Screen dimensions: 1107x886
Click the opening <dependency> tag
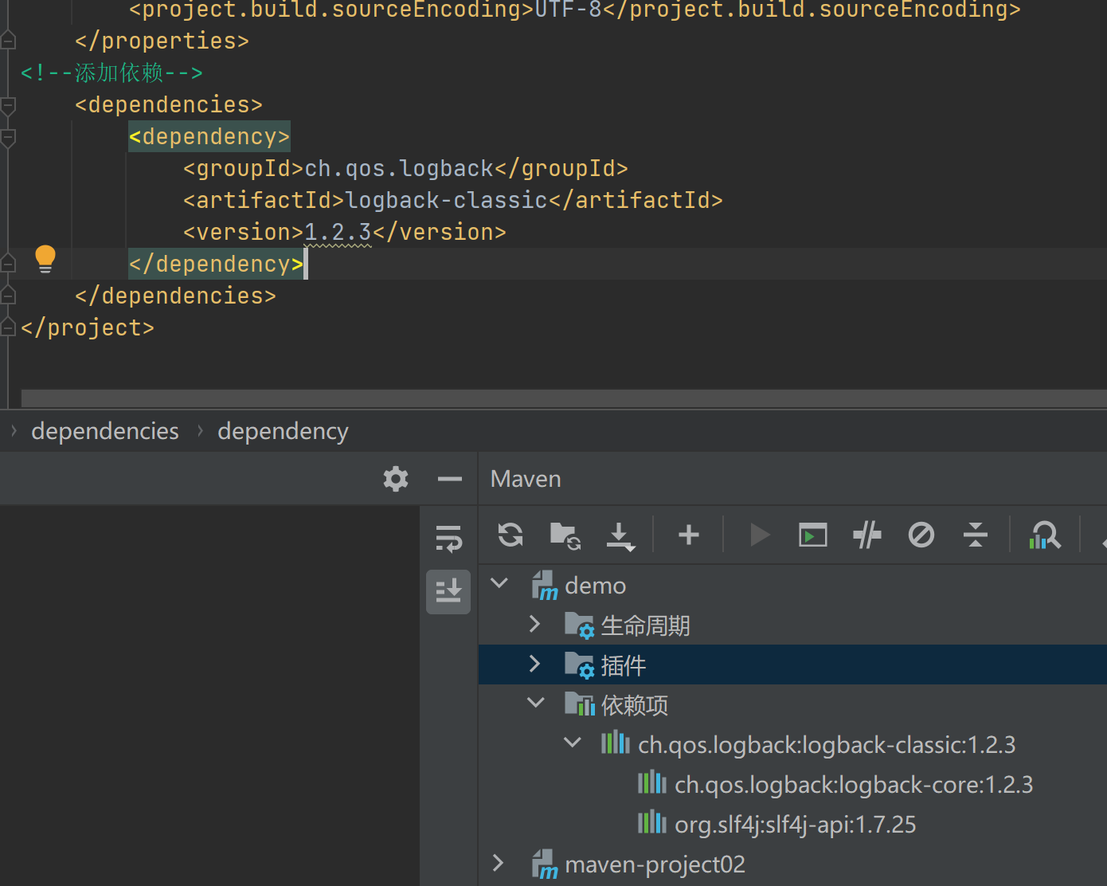point(209,136)
